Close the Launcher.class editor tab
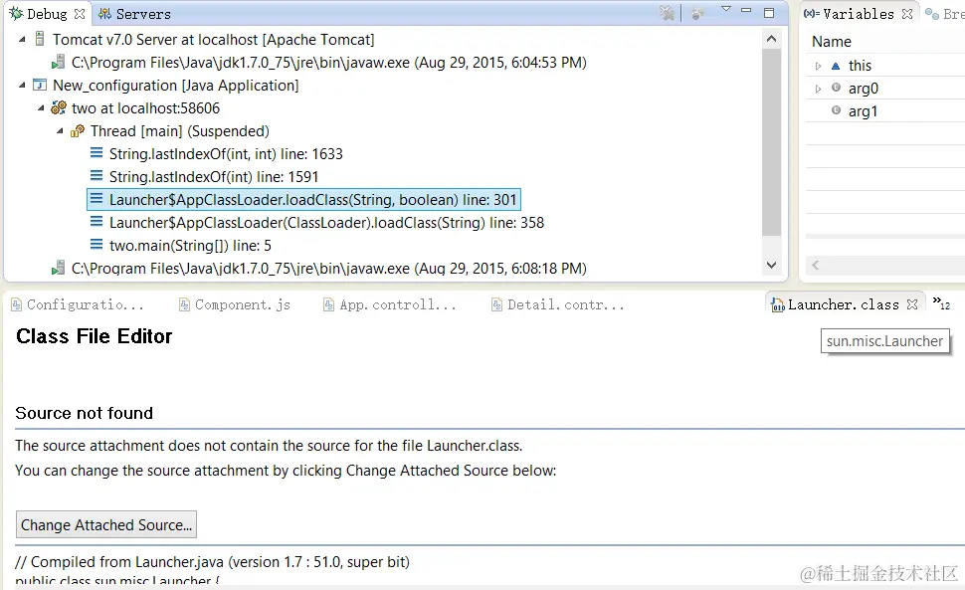 point(912,304)
